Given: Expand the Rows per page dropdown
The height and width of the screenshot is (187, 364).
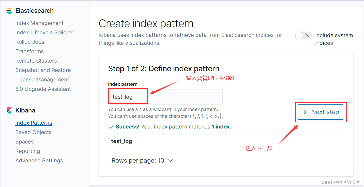Looking at the screenshot, I should pyautogui.click(x=142, y=161).
